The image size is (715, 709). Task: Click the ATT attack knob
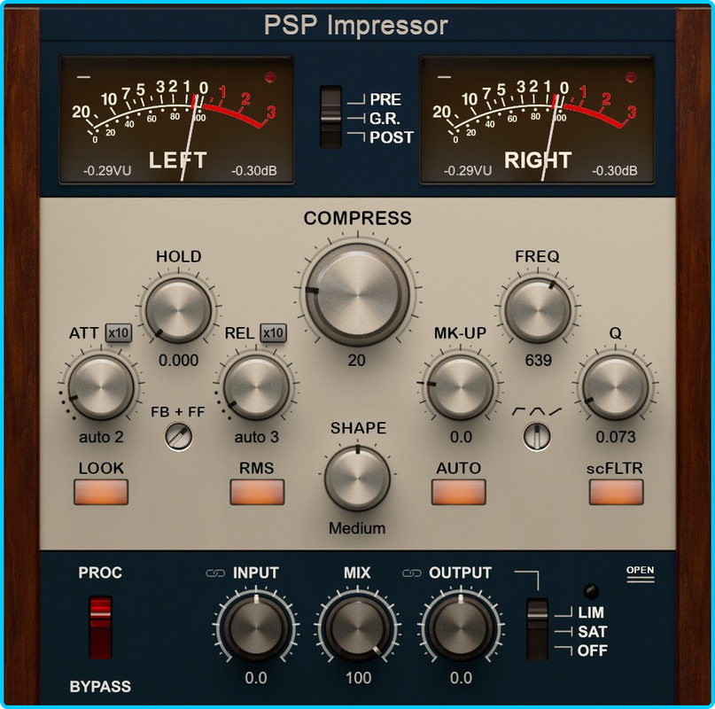tap(101, 387)
